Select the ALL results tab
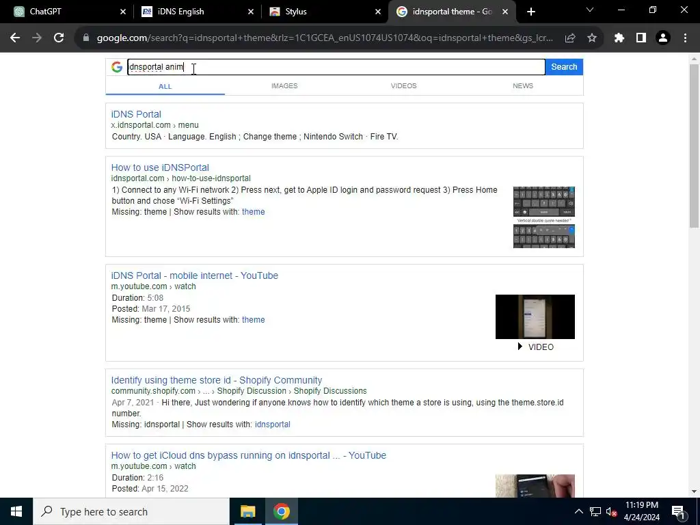The image size is (700, 525). [x=165, y=86]
